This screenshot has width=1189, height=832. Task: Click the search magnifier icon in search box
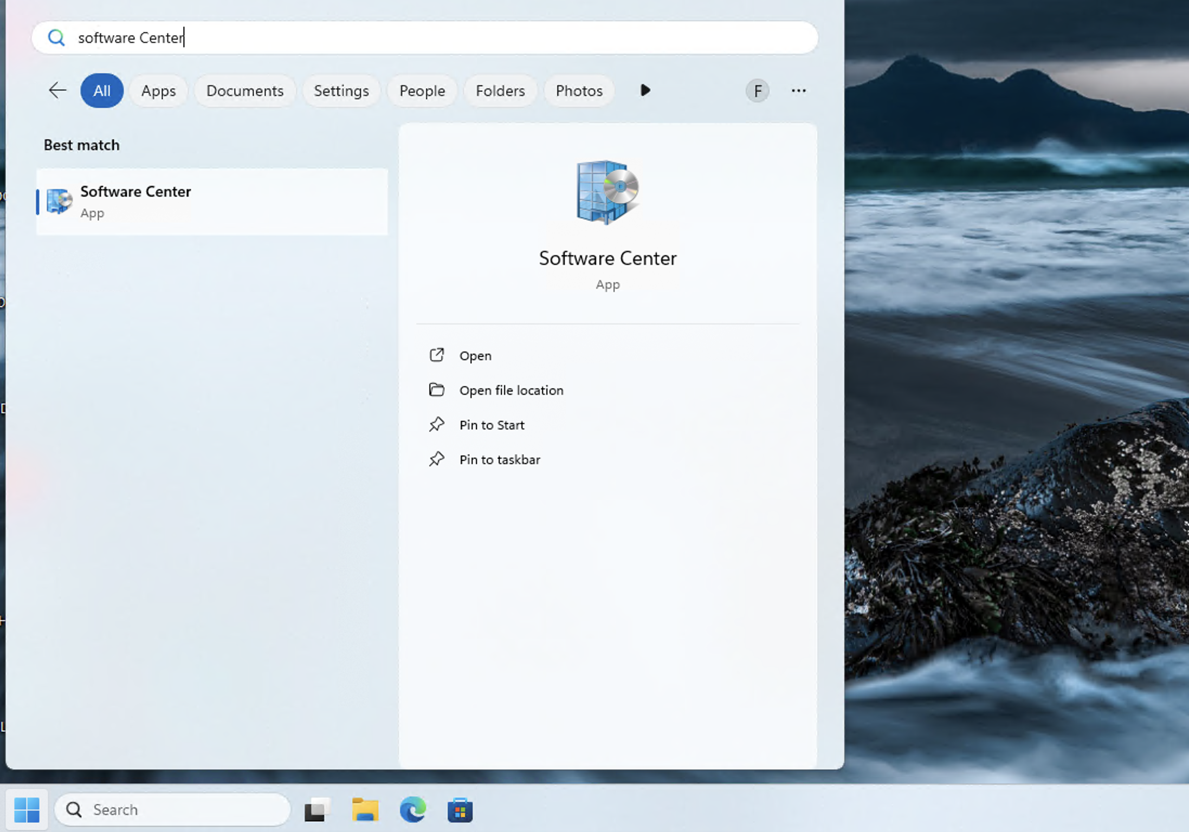click(x=56, y=38)
